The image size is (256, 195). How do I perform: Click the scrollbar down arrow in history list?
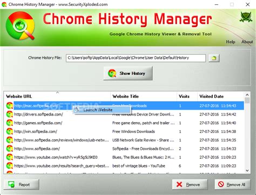tap(247, 170)
